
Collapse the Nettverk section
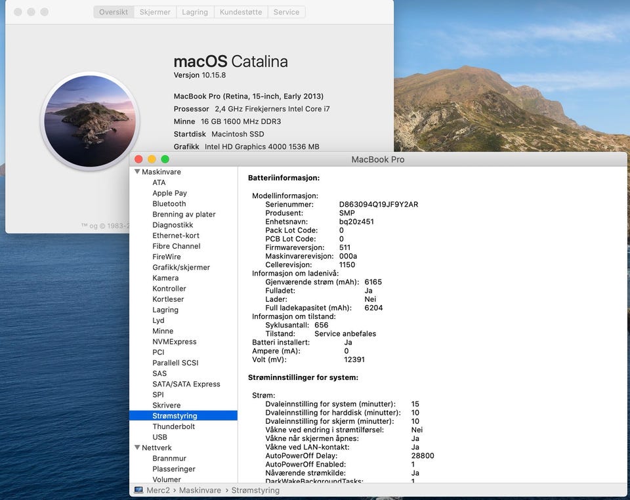point(137,448)
